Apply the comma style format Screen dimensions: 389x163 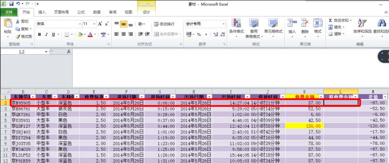(x=206, y=35)
